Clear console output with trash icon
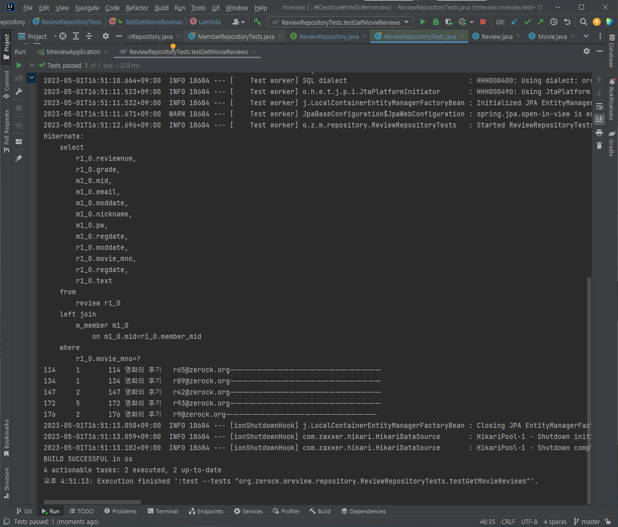 tap(599, 146)
